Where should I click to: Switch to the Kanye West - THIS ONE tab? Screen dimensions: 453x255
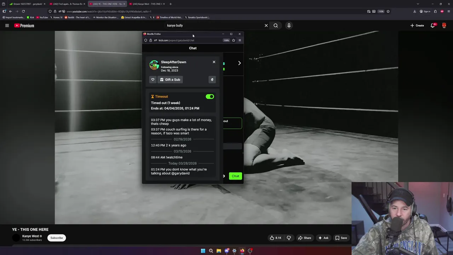146,4
